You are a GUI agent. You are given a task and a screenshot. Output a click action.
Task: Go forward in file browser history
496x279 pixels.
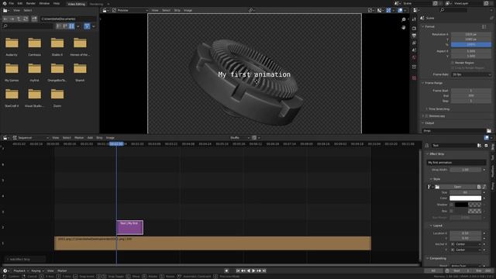[x=12, y=19]
